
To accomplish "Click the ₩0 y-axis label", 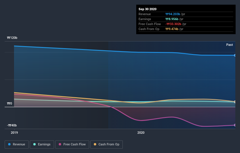I will [x=9, y=103].
